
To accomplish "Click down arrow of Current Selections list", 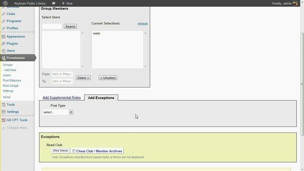I will click(145, 66).
